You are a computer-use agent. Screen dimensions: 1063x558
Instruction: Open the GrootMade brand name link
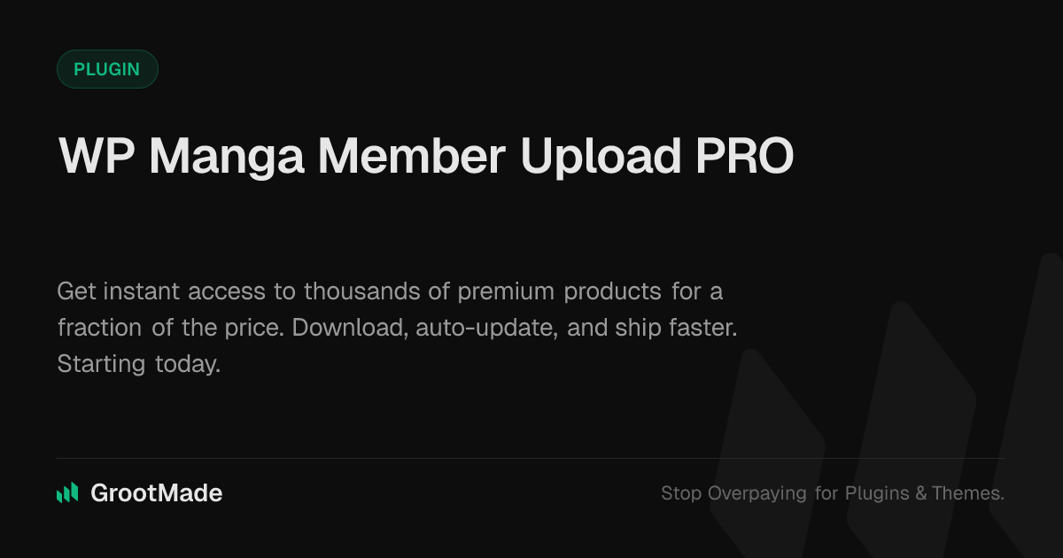pyautogui.click(x=157, y=493)
